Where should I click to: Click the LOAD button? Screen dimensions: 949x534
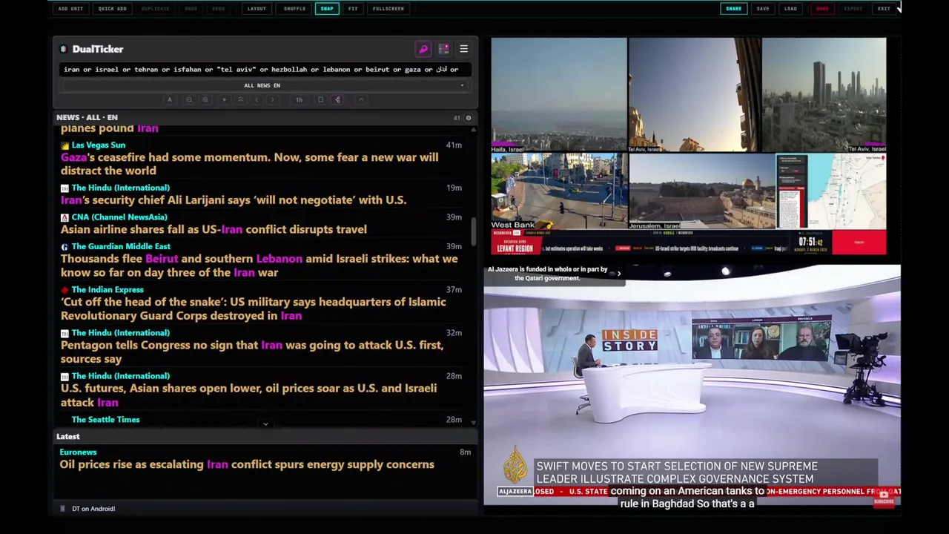coord(790,9)
